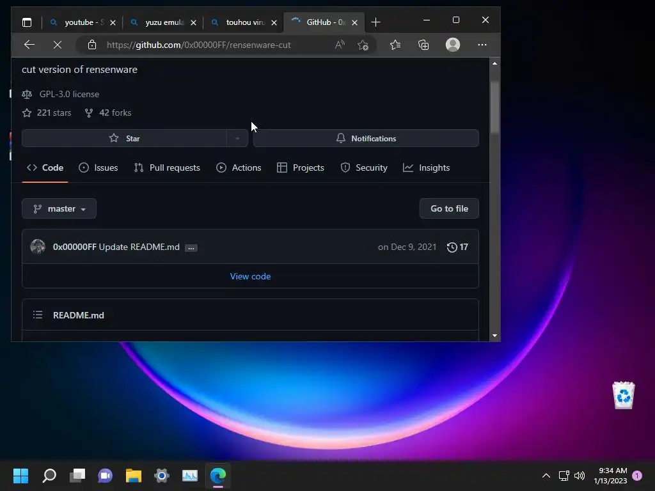Open the 0x00000FF username link

point(74,247)
